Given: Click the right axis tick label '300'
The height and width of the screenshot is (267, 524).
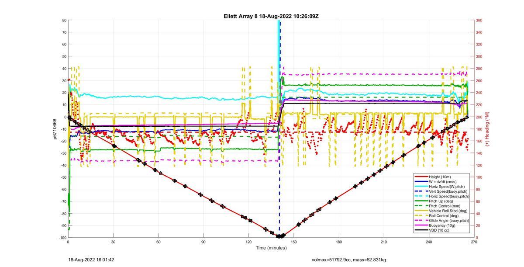Looking at the screenshot, I should 479,56.
